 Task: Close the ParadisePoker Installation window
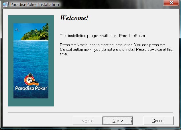coord(171,3)
